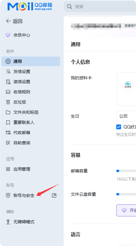Click the 语言 section heading
This screenshot has width=136, height=246.
[x=76, y=235]
